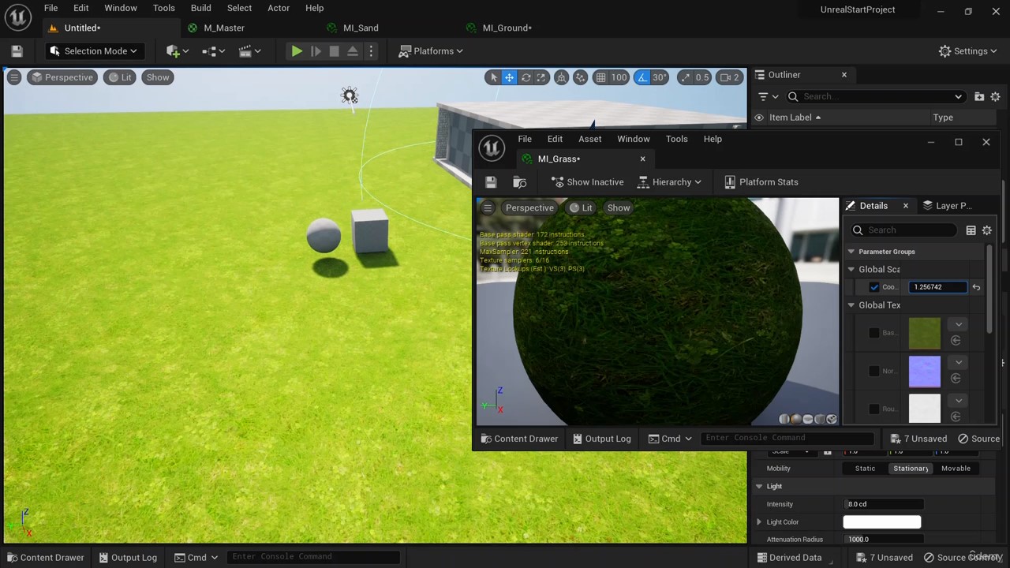Click the Details search field in the MI_Grass window
Viewport: 1010px width, 568px height.
pos(903,230)
